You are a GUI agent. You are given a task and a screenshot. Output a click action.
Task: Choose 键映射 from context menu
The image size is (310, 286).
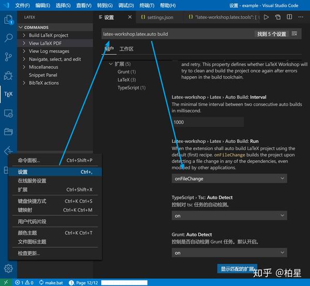pyautogui.click(x=55, y=210)
